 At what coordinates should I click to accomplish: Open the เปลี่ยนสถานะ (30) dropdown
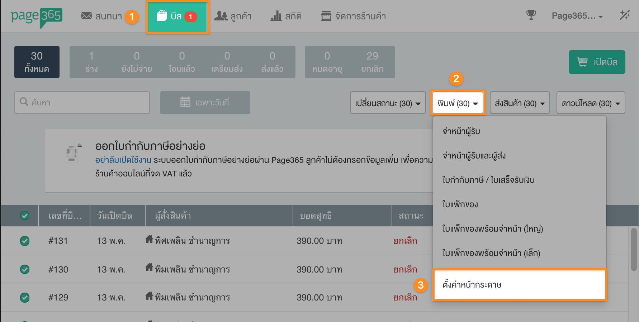(x=388, y=103)
